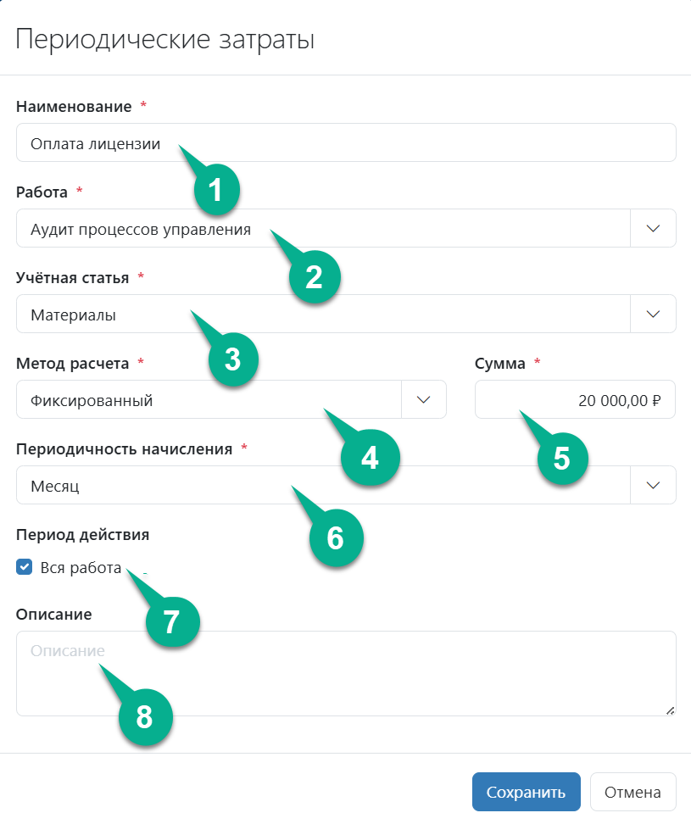
Task: Click green annotation marker number 3
Action: tap(233, 359)
